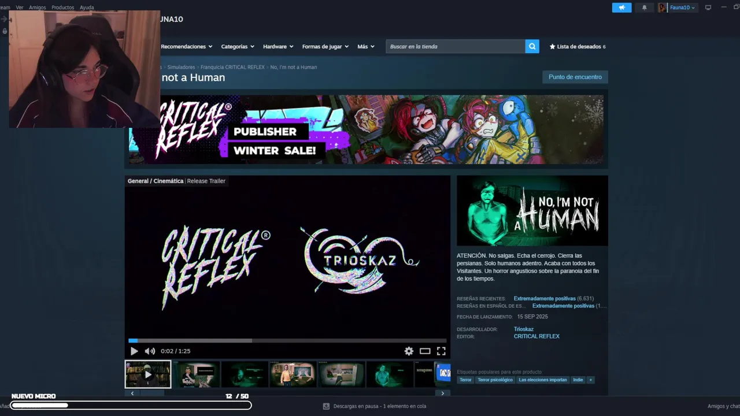Open the Ver menu

[x=20, y=8]
